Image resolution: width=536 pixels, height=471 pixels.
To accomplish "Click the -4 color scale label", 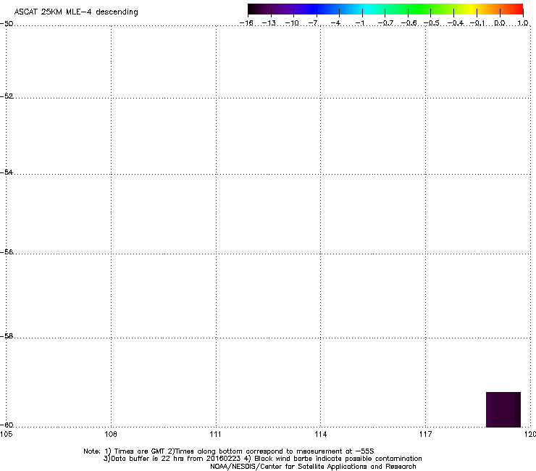I will [336, 23].
